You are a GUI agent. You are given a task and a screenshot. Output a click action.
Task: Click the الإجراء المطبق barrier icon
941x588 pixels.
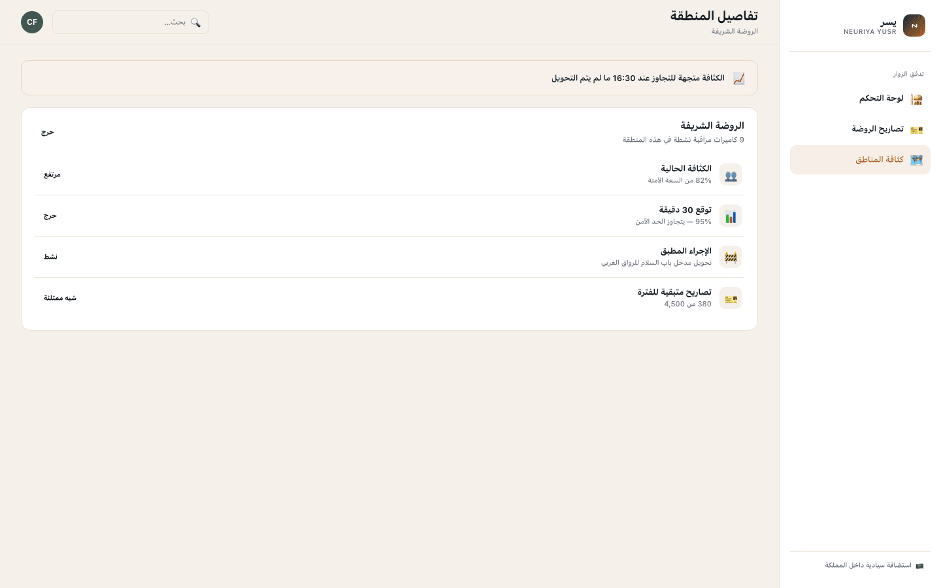tap(731, 257)
